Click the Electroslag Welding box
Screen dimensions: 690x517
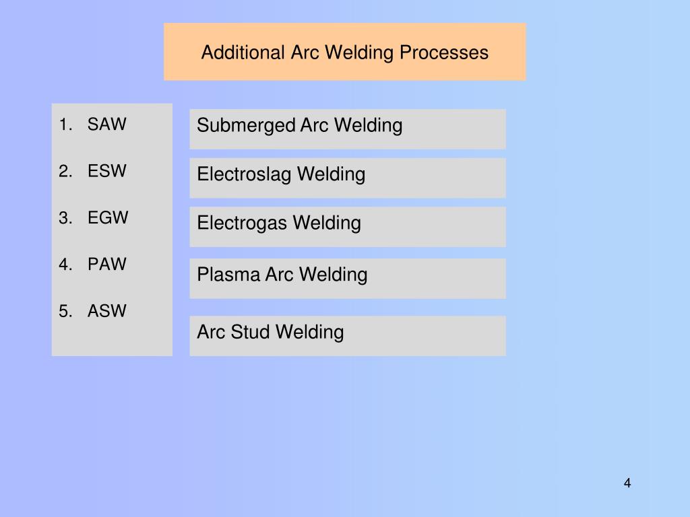tap(348, 178)
